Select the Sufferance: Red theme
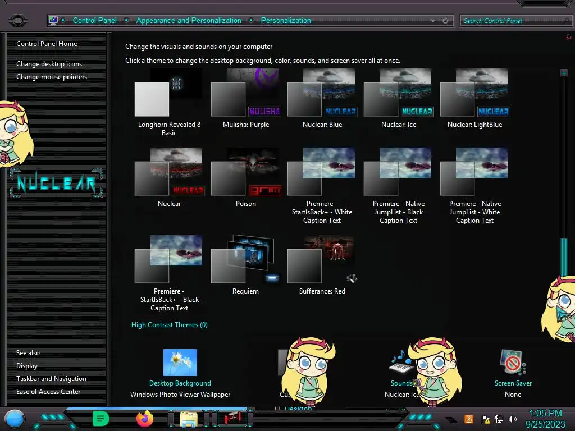This screenshot has height=431, width=575. tap(322, 265)
